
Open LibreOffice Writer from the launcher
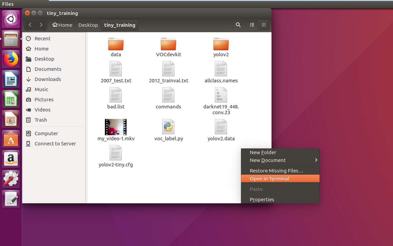11,79
